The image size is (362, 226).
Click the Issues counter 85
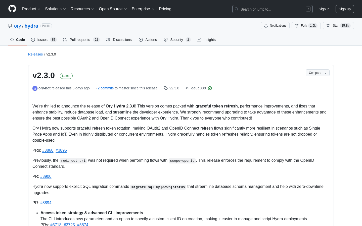tap(53, 40)
